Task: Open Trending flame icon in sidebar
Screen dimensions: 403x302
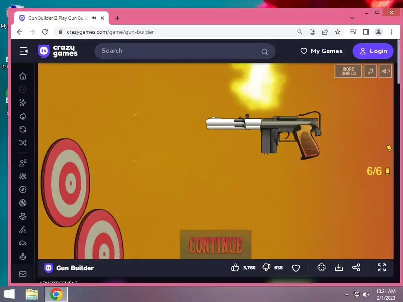Action: 23,116
